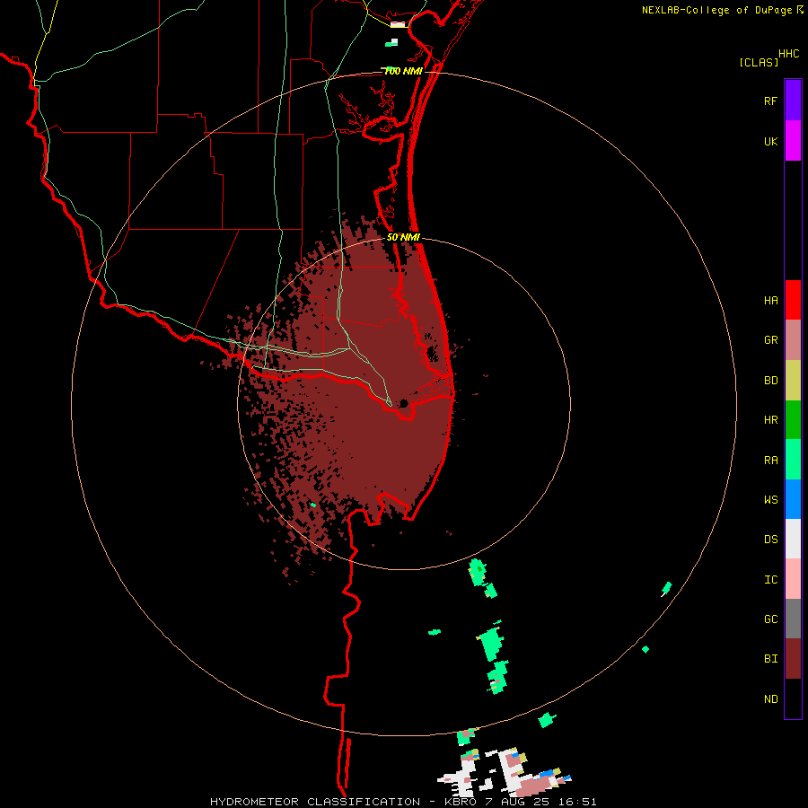
Task: Click the 'IC' legend label
Action: (770, 579)
